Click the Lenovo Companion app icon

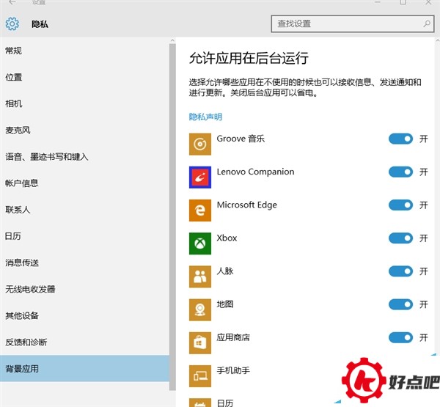point(199,177)
